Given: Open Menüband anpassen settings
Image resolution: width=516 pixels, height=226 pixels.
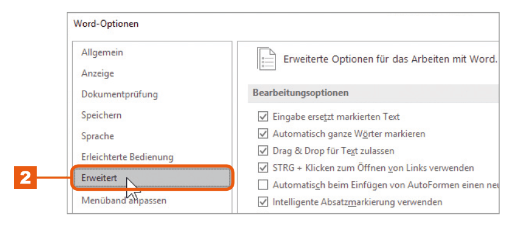Looking at the screenshot, I should 124,200.
